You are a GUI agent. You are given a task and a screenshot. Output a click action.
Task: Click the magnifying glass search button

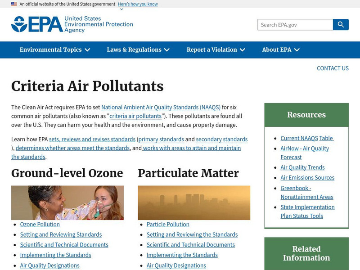[x=341, y=25]
